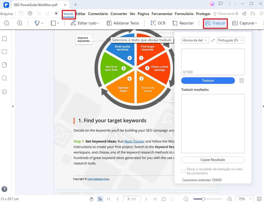The height and width of the screenshot is (202, 264).
Task: Click the blue Traduzir button
Action: (x=208, y=81)
